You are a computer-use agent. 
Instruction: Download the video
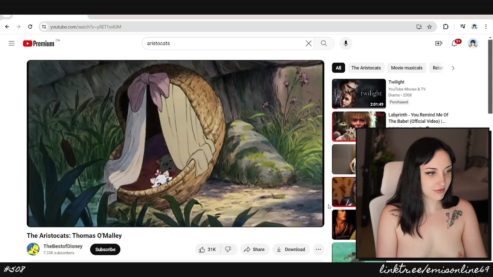click(291, 250)
